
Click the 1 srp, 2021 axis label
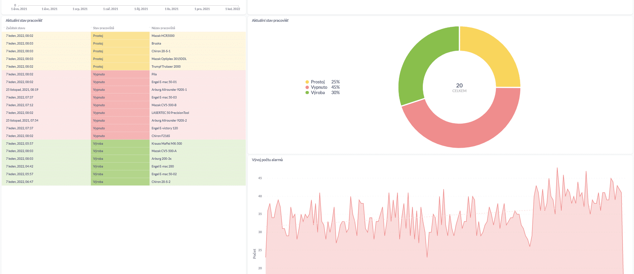coord(80,9)
